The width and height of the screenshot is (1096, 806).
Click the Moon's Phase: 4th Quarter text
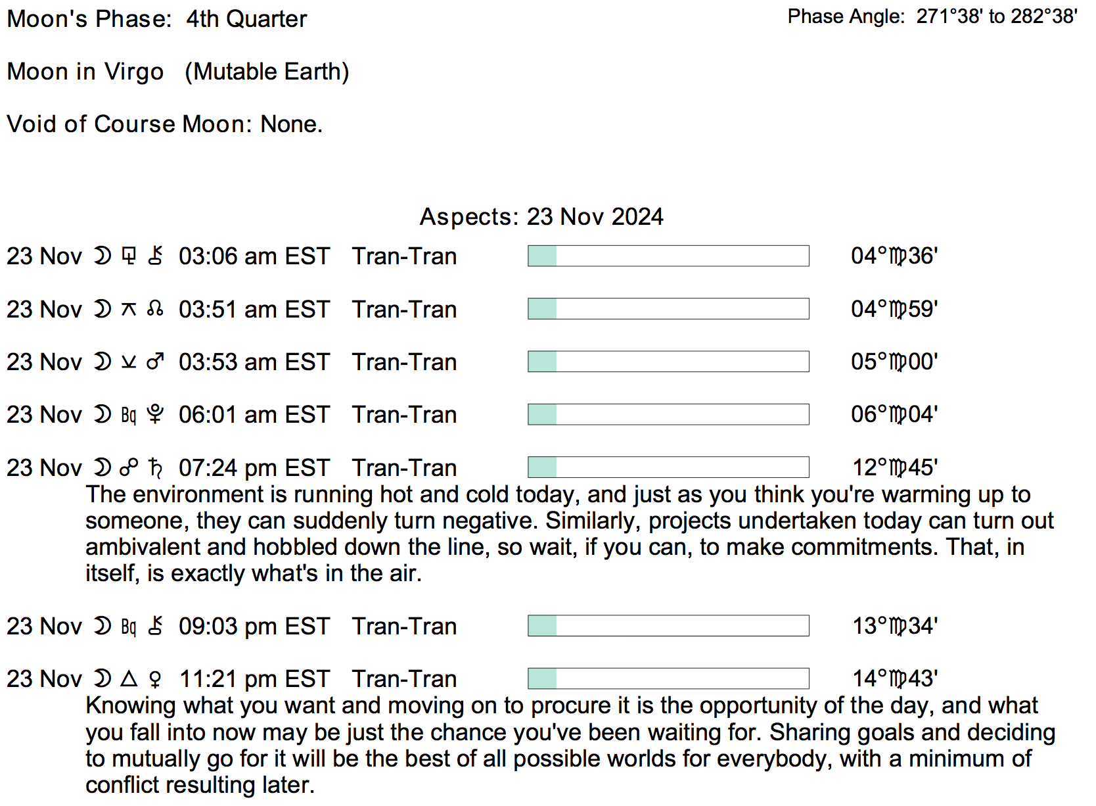coord(156,19)
